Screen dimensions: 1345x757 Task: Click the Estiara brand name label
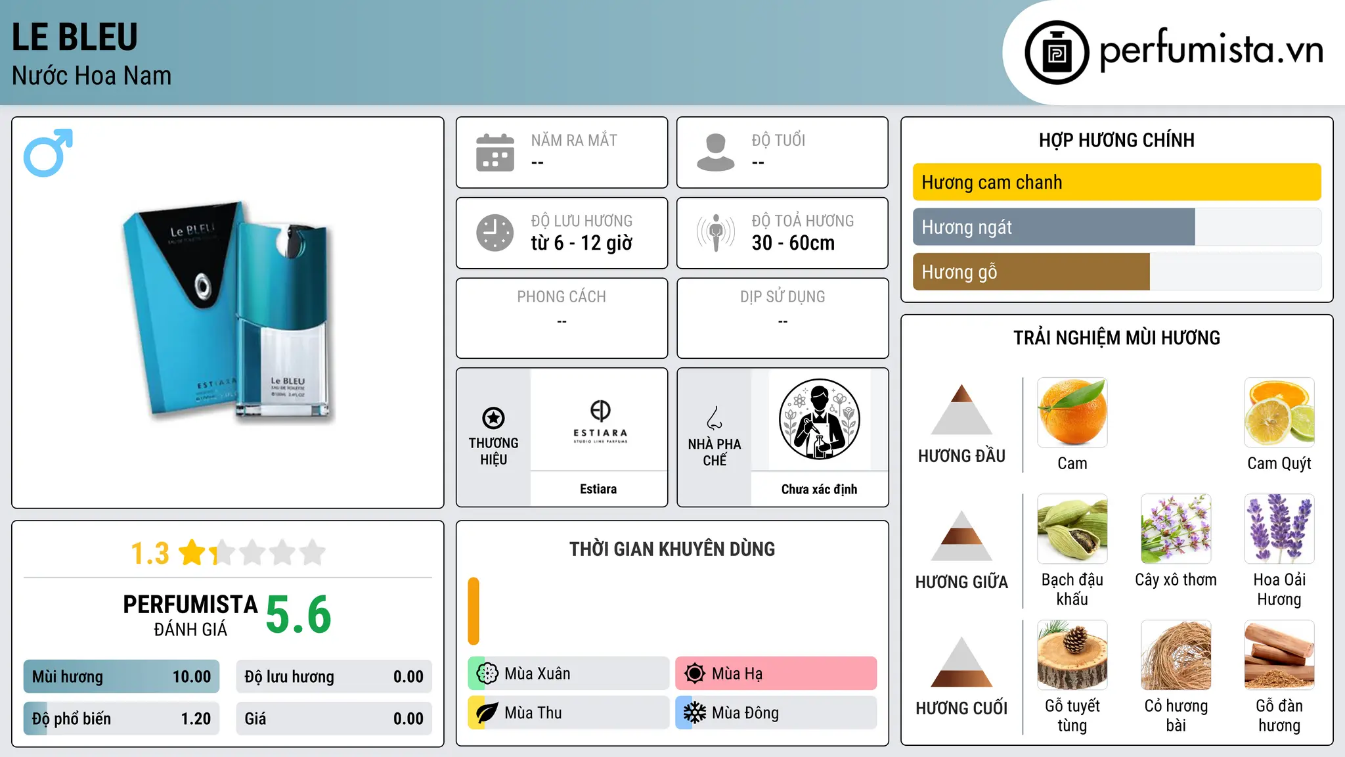[598, 489]
